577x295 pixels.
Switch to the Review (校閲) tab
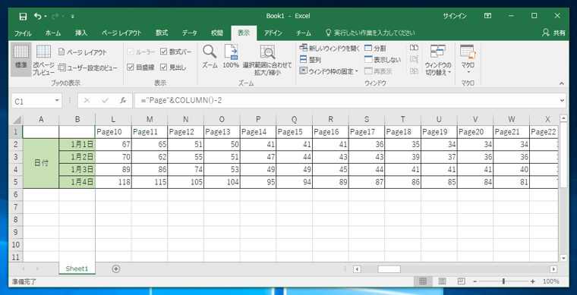(x=216, y=33)
